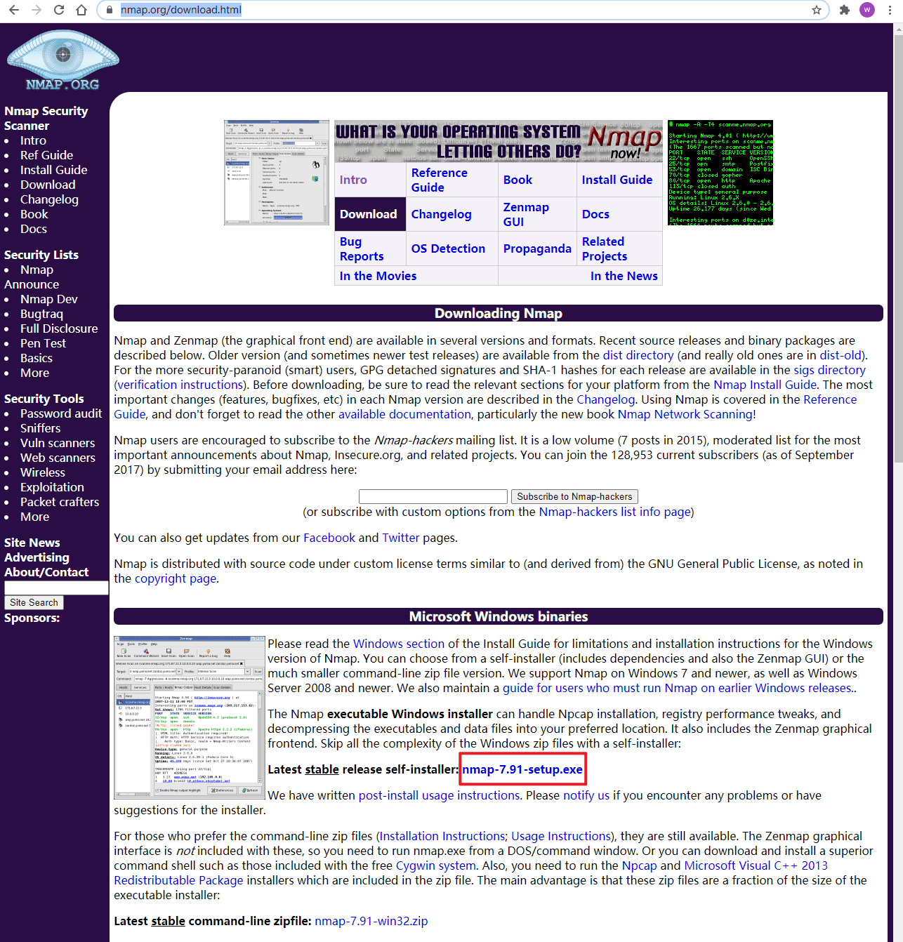Image resolution: width=903 pixels, height=942 pixels.
Task: Click the browser forward arrow
Action: (x=37, y=10)
